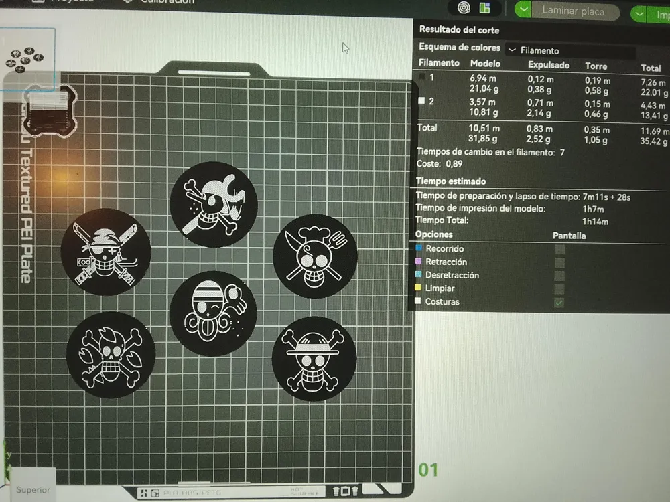Click total model weight 31,85 g
Viewport: 670px width, 502px height.
(x=482, y=139)
